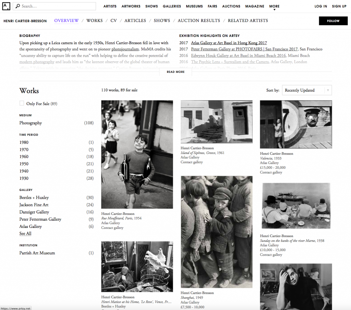Open the Shows navigation item
Viewport: 351px width, 310px height.
tap(152, 6)
